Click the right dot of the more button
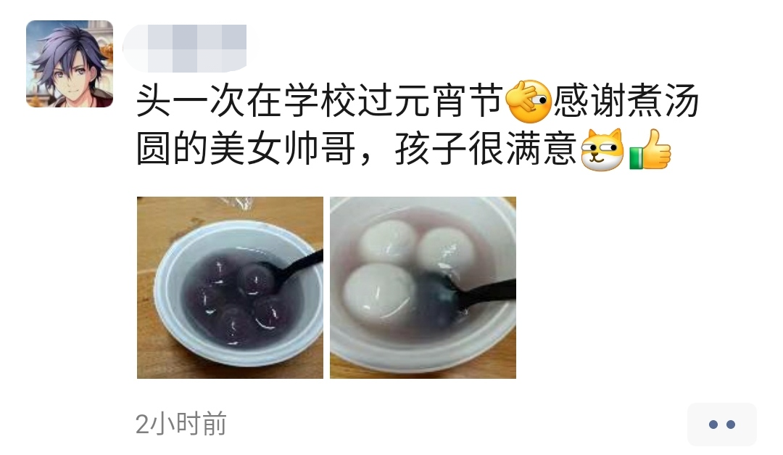 731,425
